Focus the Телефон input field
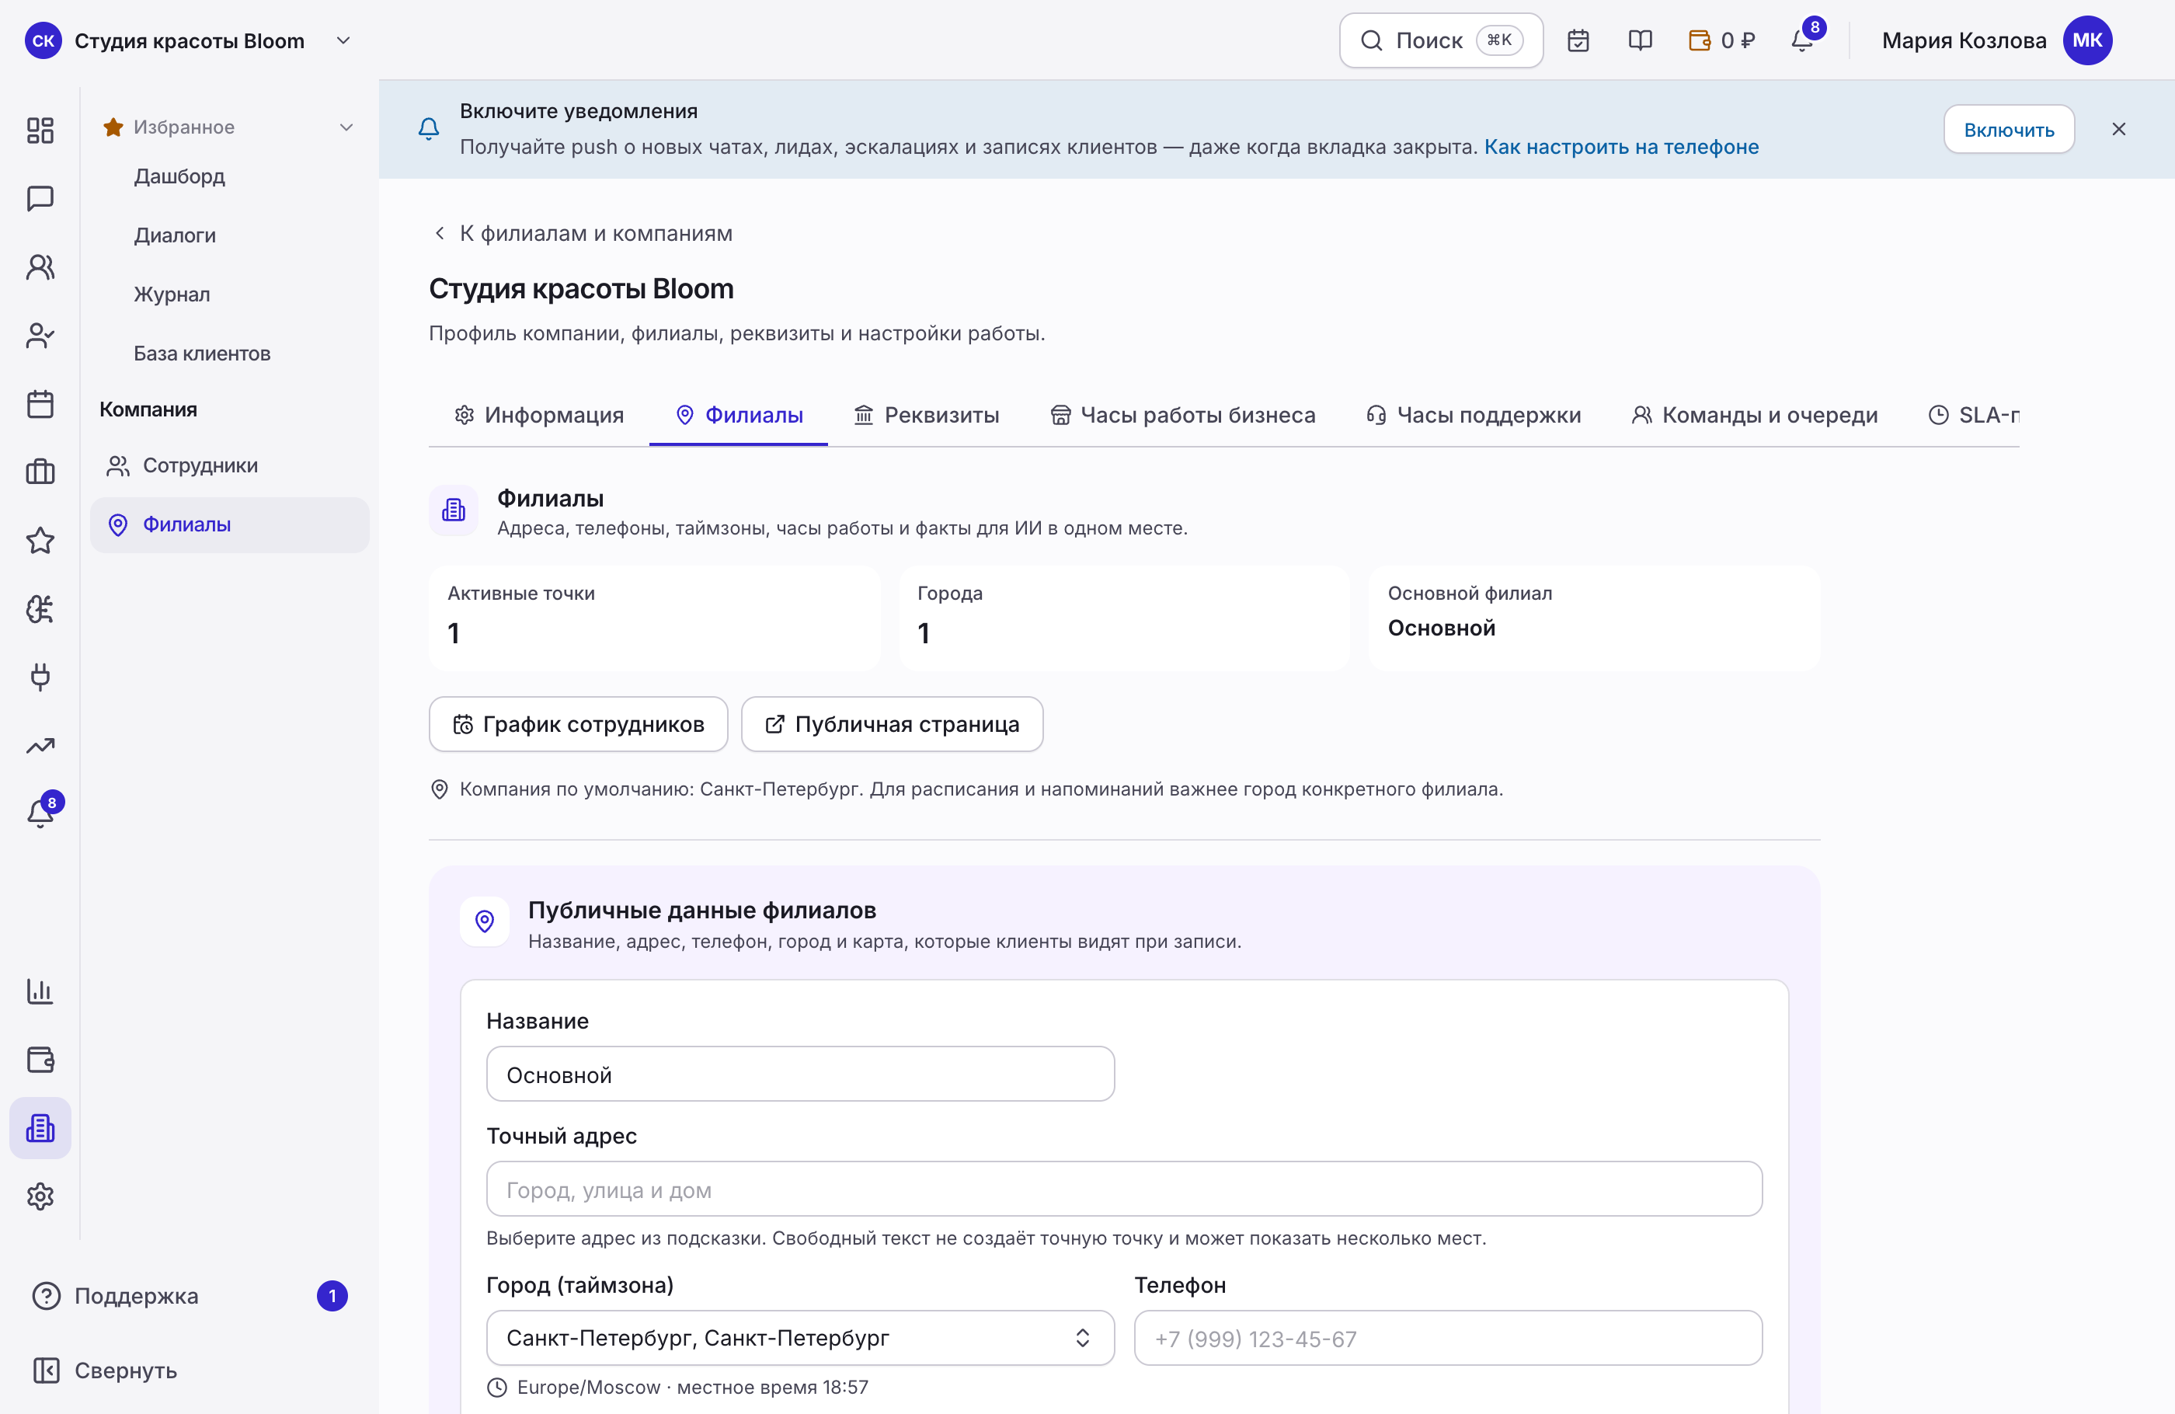2175x1414 pixels. click(1448, 1338)
